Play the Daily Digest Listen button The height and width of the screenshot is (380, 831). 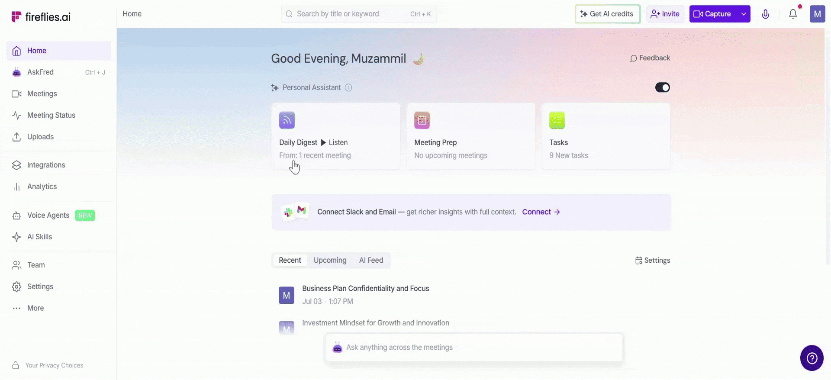pos(334,142)
